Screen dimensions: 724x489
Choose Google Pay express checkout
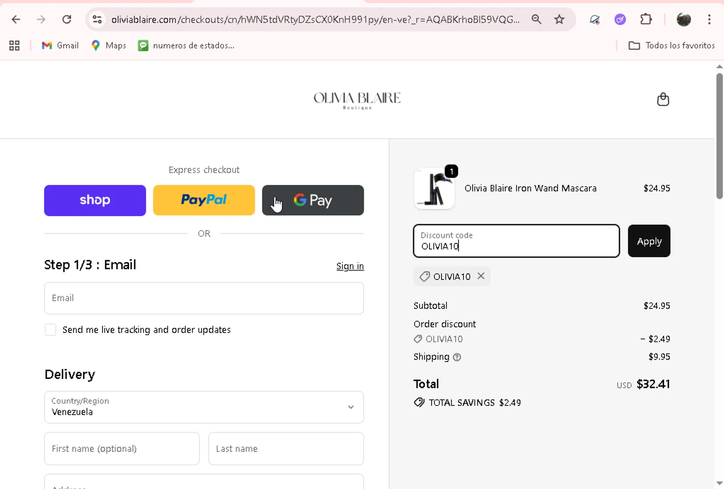tap(313, 200)
